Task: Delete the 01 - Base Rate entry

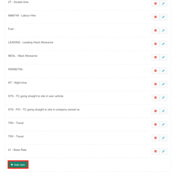Action: coord(156,151)
